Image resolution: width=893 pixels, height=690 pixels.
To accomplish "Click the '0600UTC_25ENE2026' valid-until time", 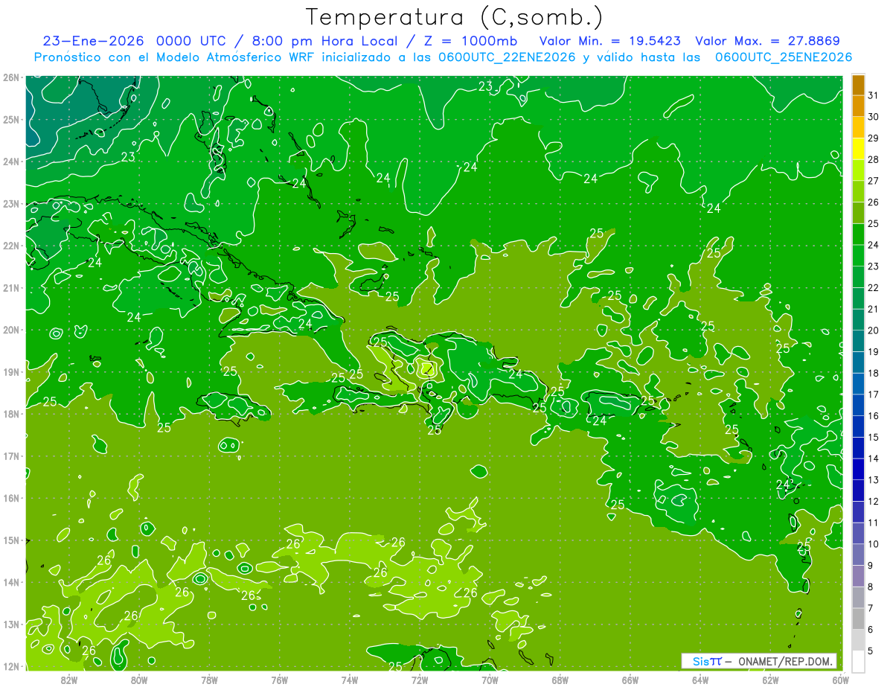I will point(784,57).
